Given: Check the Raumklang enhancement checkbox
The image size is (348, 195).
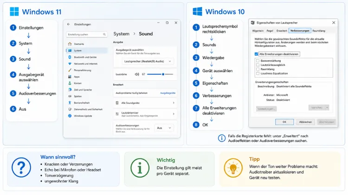Looking at the screenshot, I should point(258,69).
